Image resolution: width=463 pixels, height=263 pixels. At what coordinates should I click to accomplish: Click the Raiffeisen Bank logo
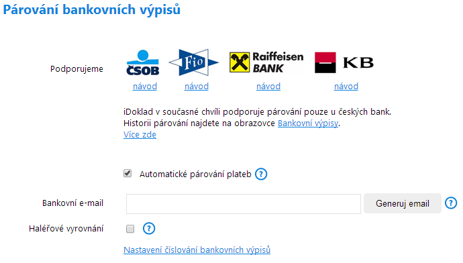pos(266,62)
